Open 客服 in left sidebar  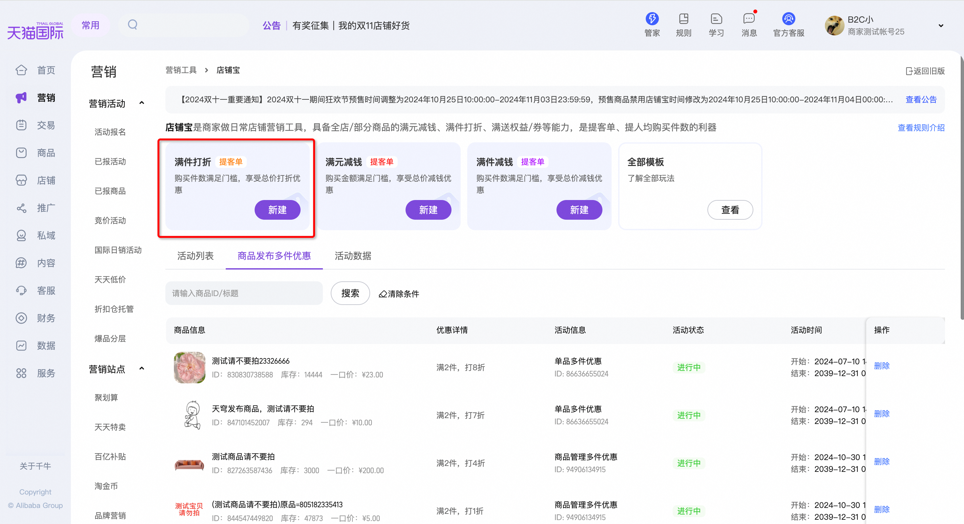click(x=35, y=291)
